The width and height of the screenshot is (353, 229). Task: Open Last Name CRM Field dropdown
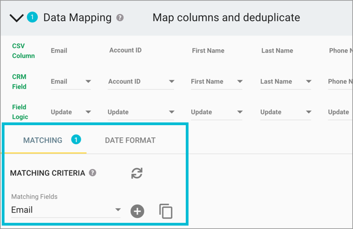coord(285,81)
